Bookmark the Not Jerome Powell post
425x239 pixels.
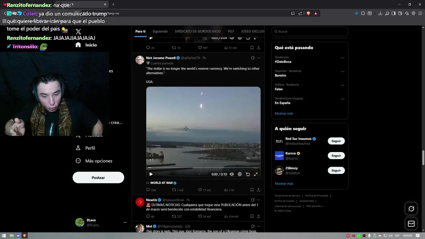pos(252,190)
